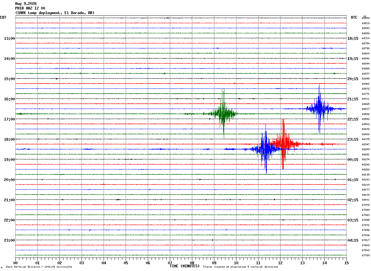The width and height of the screenshot is (371, 271).
Task: Click the DC offset value '67923'
Action: pyautogui.click(x=365, y=215)
